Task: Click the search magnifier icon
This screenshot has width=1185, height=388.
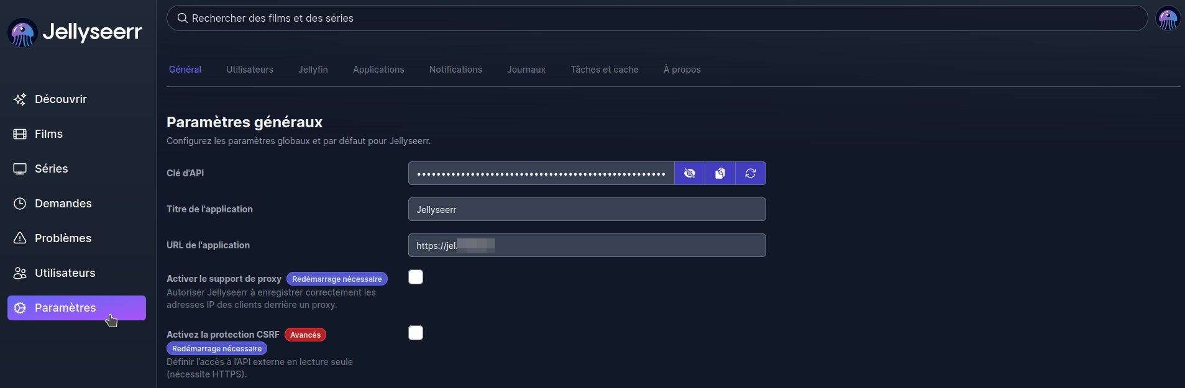Action: tap(183, 18)
